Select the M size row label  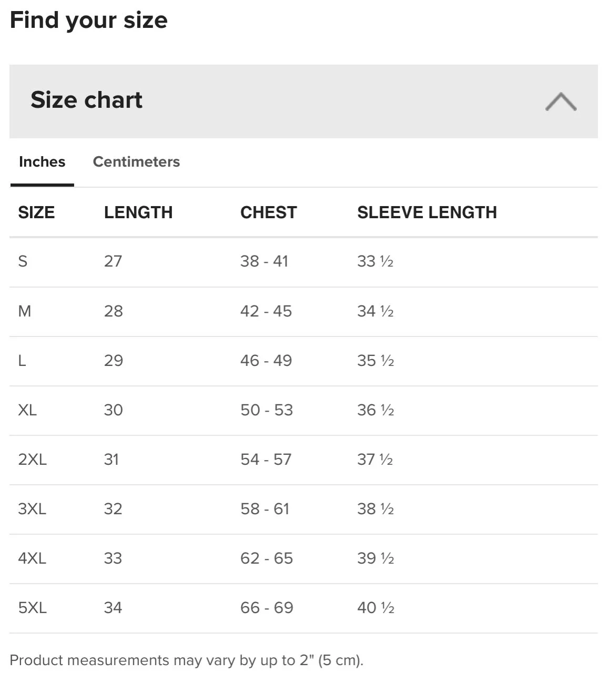coord(25,311)
